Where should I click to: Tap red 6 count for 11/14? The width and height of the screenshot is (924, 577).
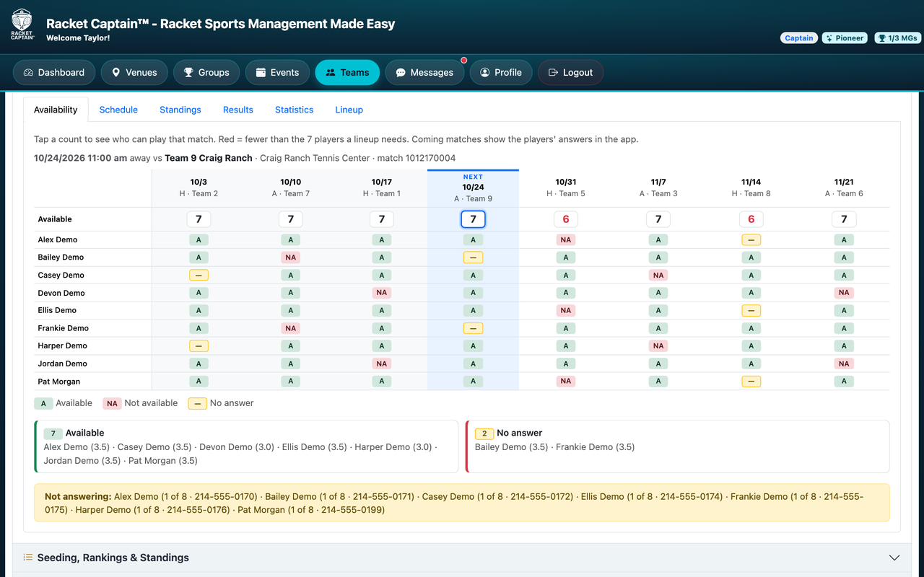coord(751,219)
